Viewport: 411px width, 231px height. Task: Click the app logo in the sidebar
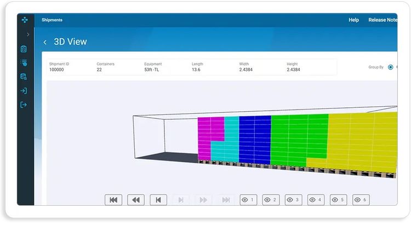(x=25, y=20)
